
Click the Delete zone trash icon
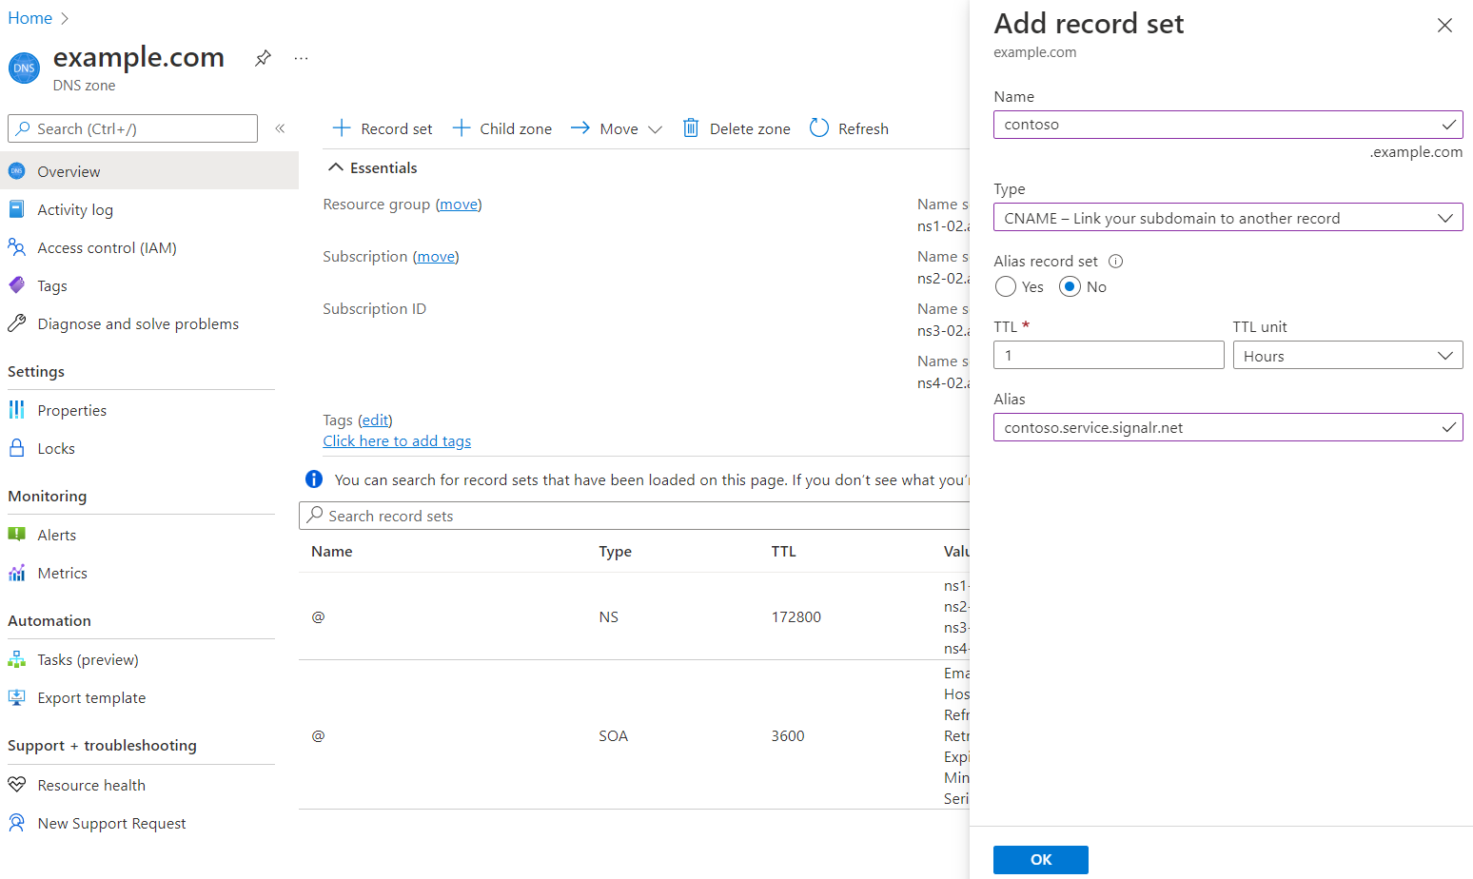pos(690,127)
